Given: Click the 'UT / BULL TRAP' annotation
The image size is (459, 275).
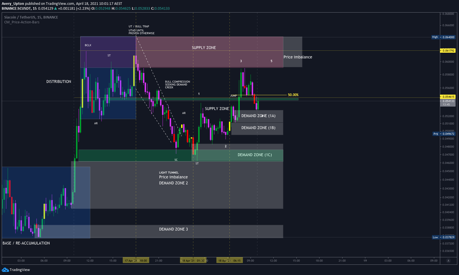Looking at the screenshot, I should [139, 27].
